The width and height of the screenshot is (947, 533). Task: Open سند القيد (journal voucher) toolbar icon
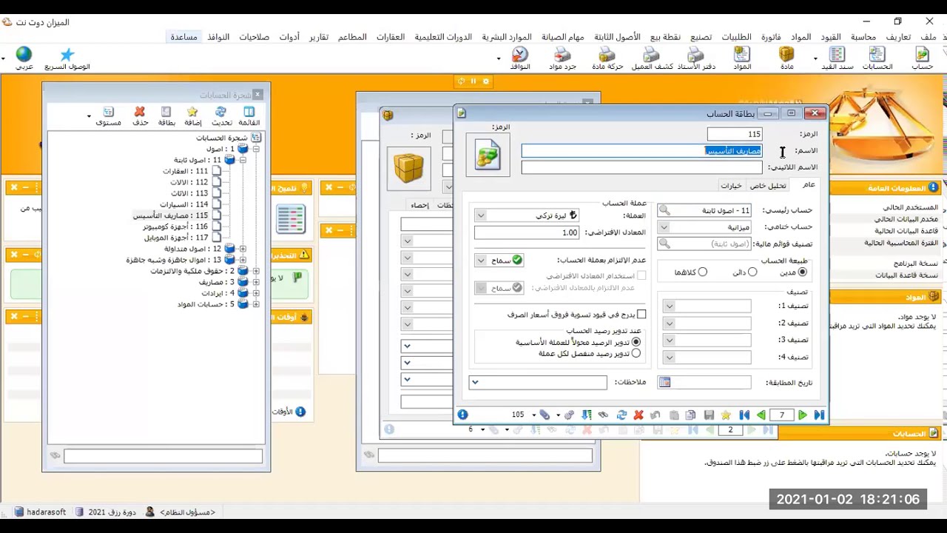[x=838, y=58]
